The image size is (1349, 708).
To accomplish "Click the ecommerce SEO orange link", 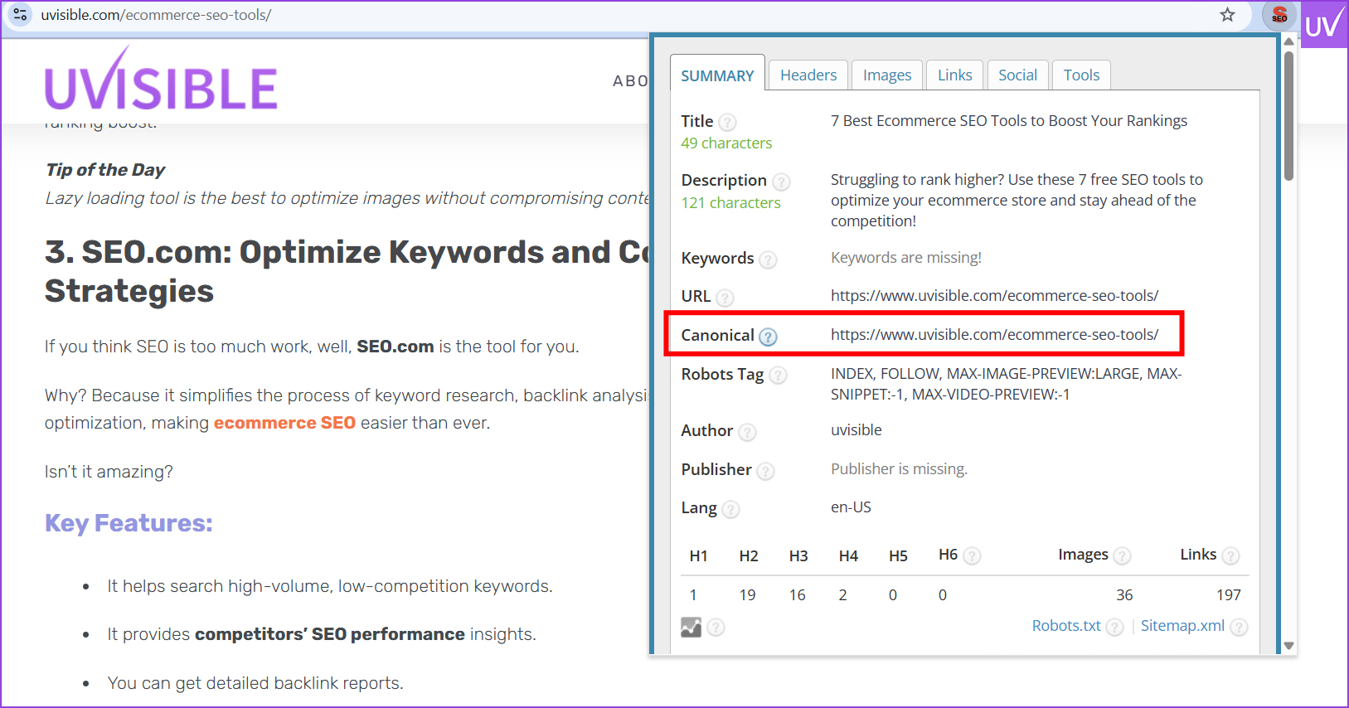I will point(284,423).
